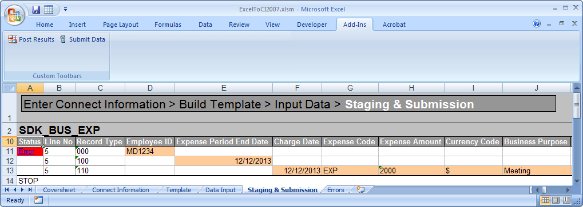
Task: Click the Expense Period End Date header
Action: 224,141
